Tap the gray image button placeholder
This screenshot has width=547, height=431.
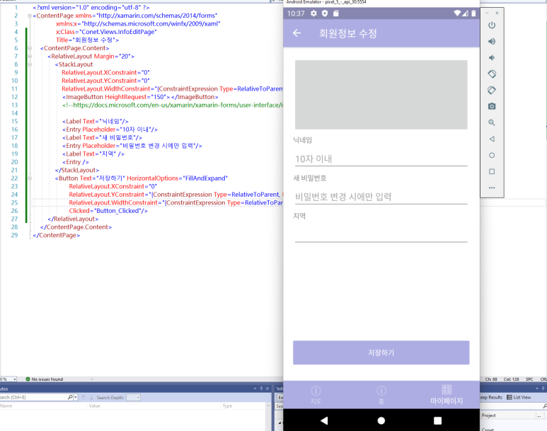click(x=381, y=95)
